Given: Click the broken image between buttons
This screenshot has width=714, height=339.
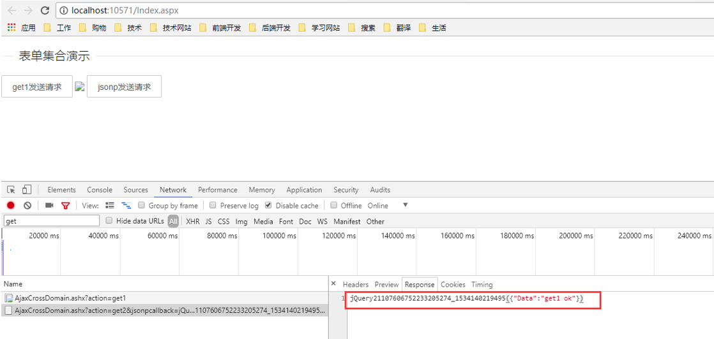Looking at the screenshot, I should 80,86.
